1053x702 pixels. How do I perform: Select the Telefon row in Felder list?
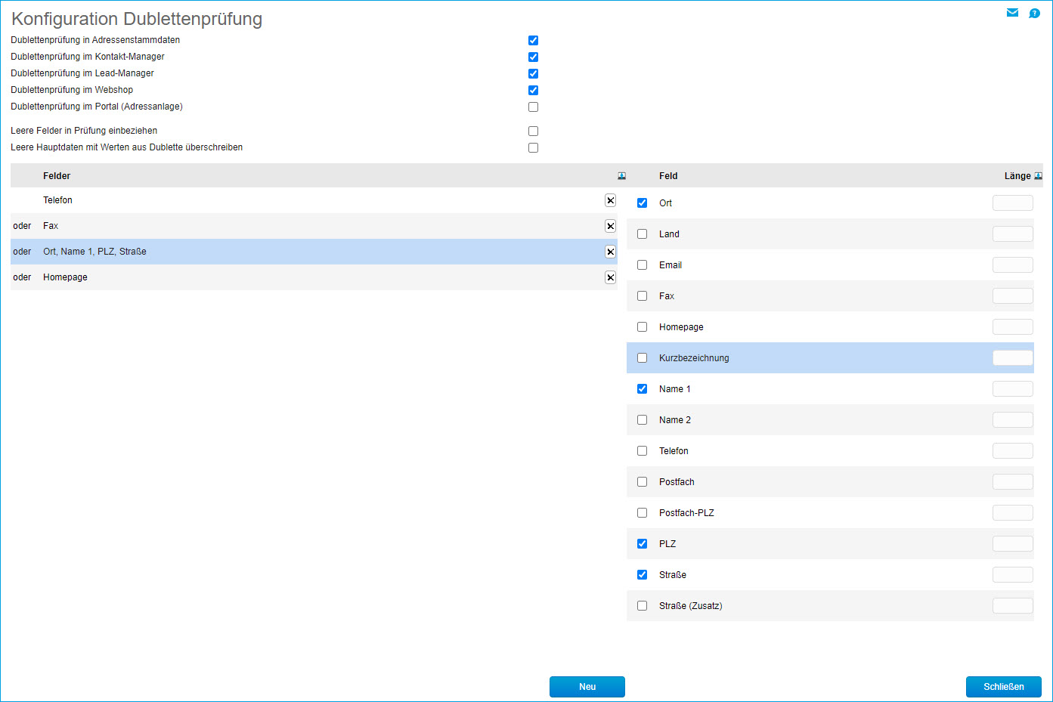tap(302, 200)
